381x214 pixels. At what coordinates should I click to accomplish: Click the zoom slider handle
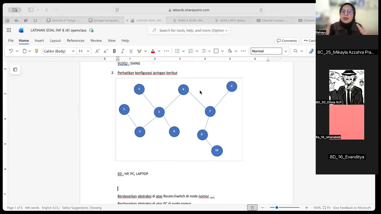tap(277, 207)
